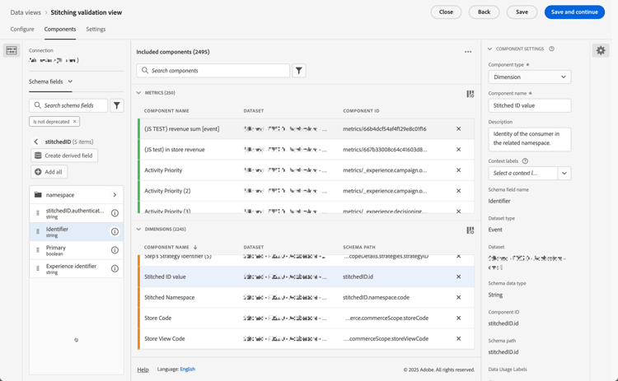
Task: Select stitchedID.authenticat... schema field
Action: (x=77, y=213)
